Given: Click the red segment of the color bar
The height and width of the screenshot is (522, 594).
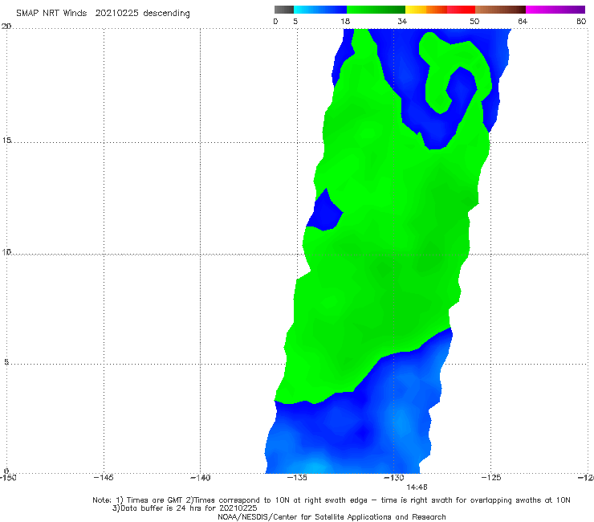Looking at the screenshot, I should (x=461, y=10).
